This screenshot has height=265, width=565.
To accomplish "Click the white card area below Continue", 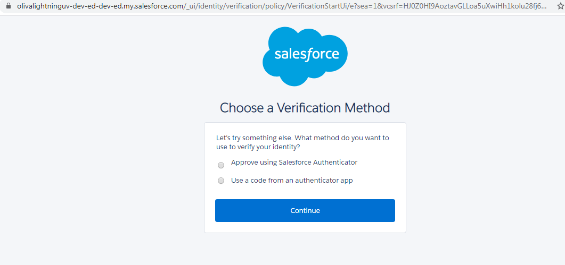I will click(x=305, y=227).
